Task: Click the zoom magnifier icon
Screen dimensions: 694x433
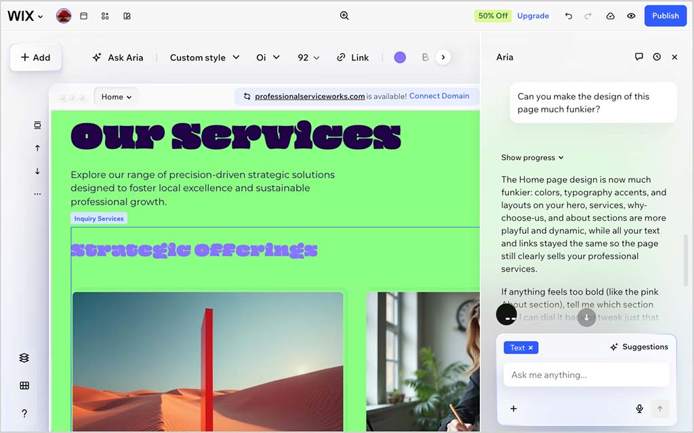Action: pyautogui.click(x=344, y=16)
